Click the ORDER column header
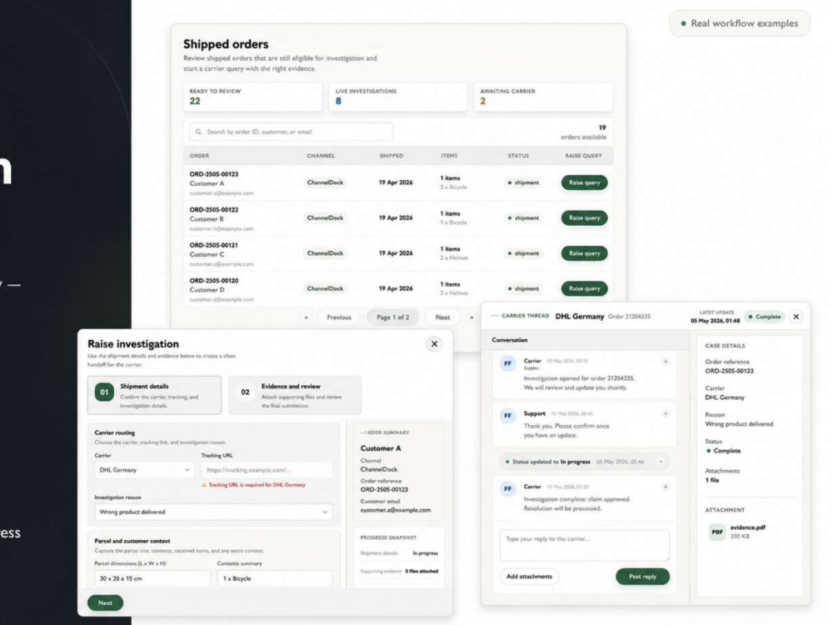The image size is (833, 625). tap(199, 156)
